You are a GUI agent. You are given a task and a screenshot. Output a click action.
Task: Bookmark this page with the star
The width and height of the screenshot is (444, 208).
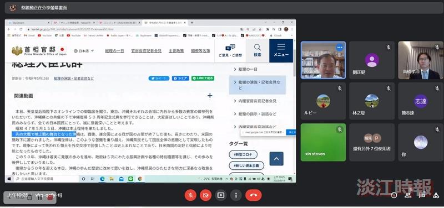pyautogui.click(x=261, y=29)
